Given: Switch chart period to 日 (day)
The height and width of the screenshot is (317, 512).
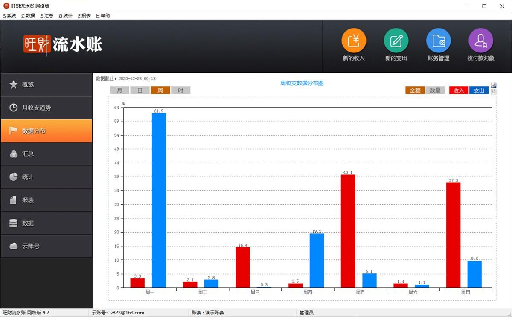Looking at the screenshot, I should [x=140, y=90].
